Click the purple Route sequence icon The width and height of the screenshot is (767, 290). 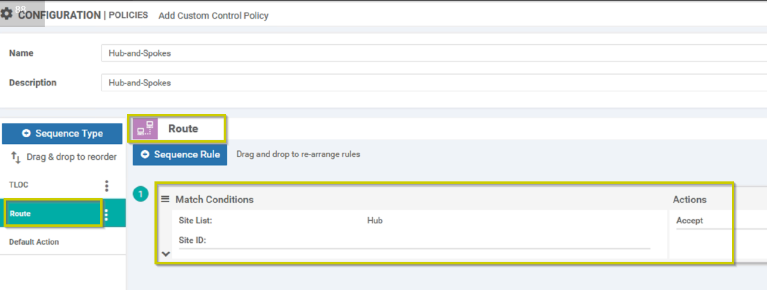tap(146, 129)
